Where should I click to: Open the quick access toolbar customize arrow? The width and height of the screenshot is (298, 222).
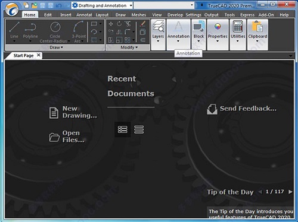point(202,5)
